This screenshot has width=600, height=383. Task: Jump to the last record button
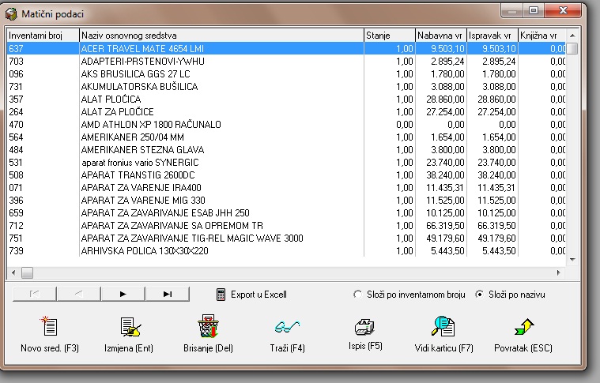point(168,294)
